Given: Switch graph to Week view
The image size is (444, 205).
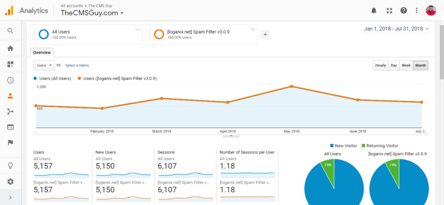Looking at the screenshot, I should point(406,65).
